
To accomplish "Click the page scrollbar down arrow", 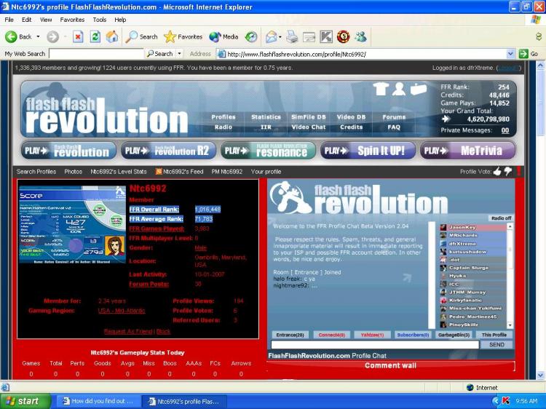I will tap(540, 375).
